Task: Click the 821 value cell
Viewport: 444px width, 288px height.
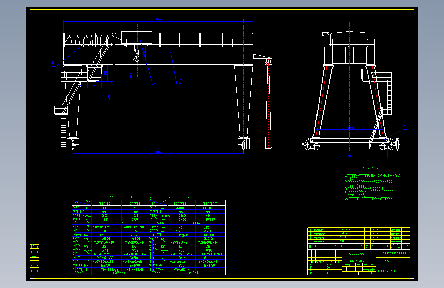Action: click(102, 235)
